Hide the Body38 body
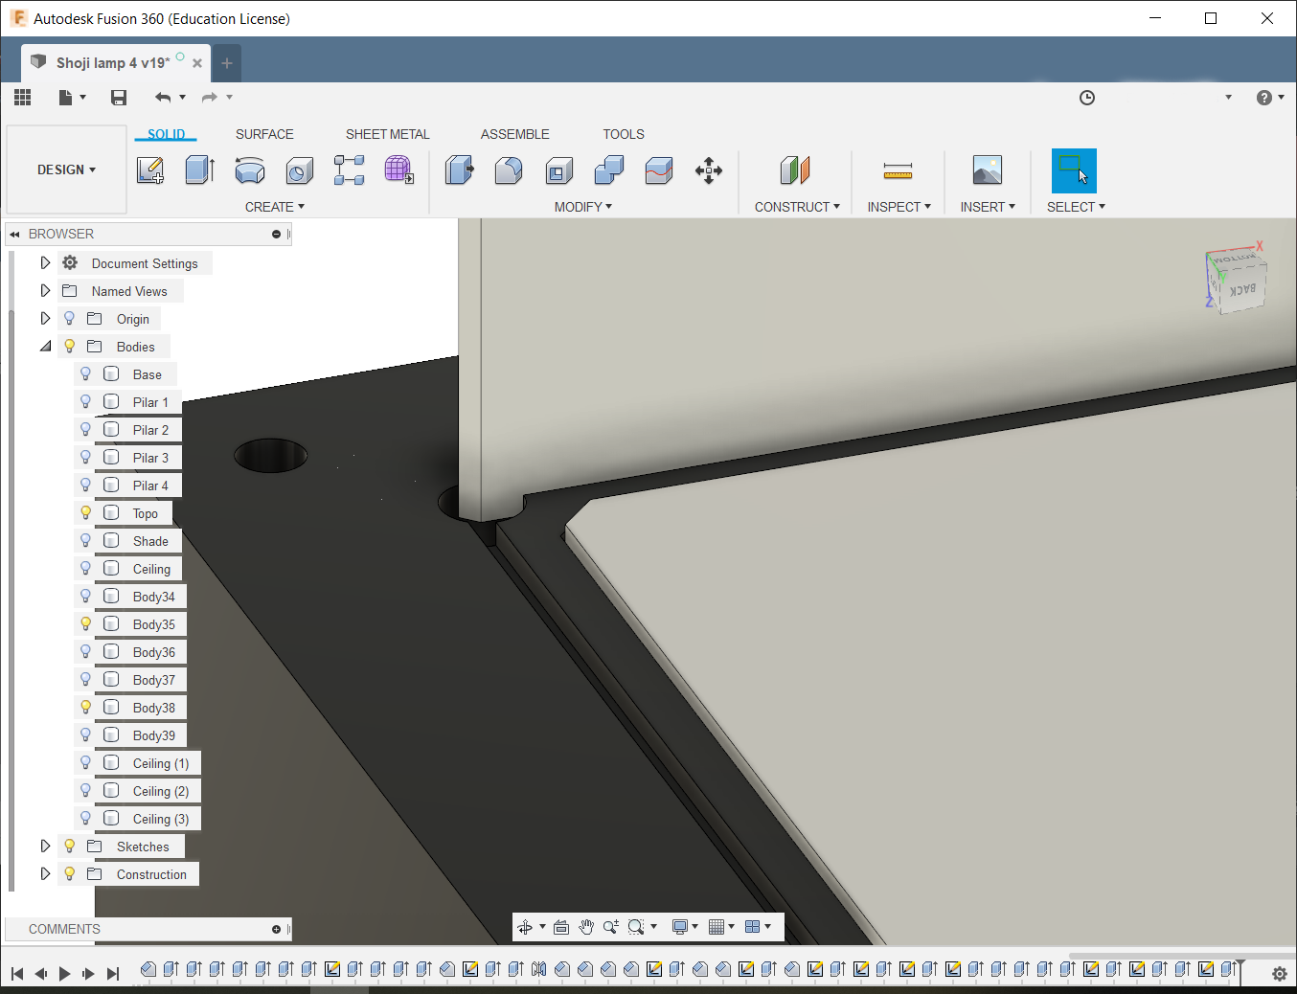The image size is (1297, 994). pyautogui.click(x=85, y=708)
